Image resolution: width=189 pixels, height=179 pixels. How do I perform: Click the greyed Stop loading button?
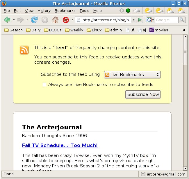[x=45, y=20]
